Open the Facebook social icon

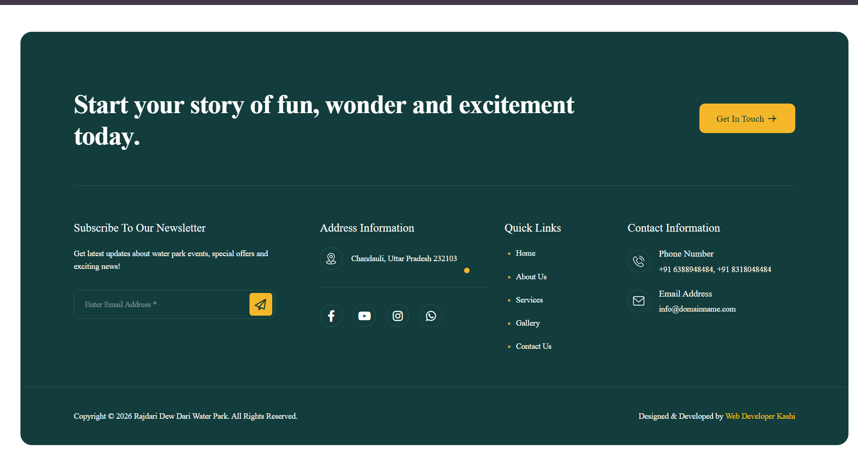click(x=331, y=315)
